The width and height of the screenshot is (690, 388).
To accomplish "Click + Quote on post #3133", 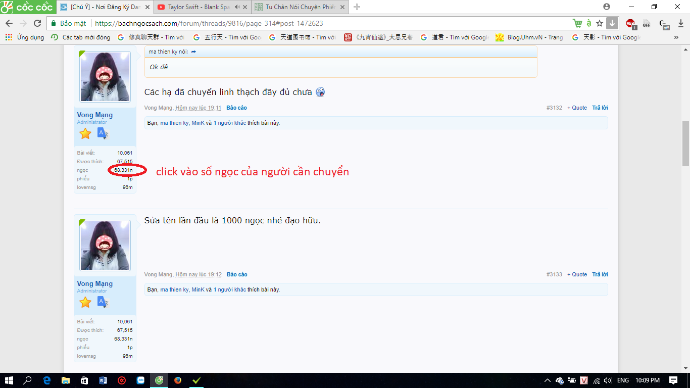I will point(577,274).
